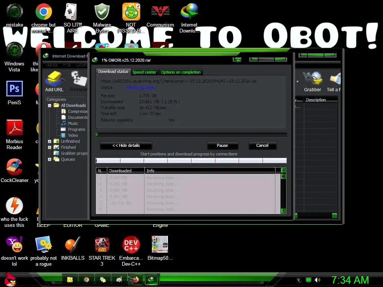The width and height of the screenshot is (383, 287).
Task: Expand the Unfinished category
Action: coord(50,141)
